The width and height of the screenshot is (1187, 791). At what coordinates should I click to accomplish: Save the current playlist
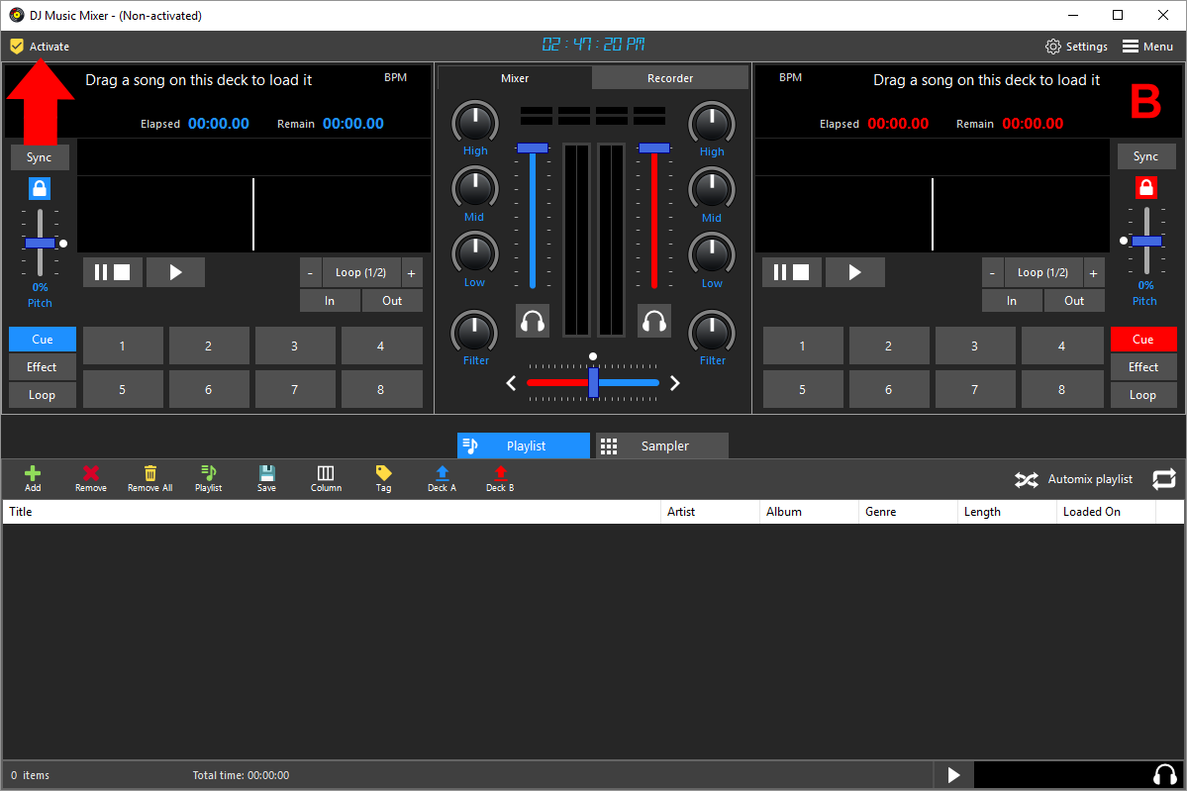tap(266, 478)
